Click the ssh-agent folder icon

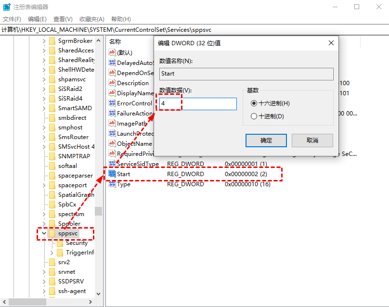pyautogui.click(x=52, y=291)
